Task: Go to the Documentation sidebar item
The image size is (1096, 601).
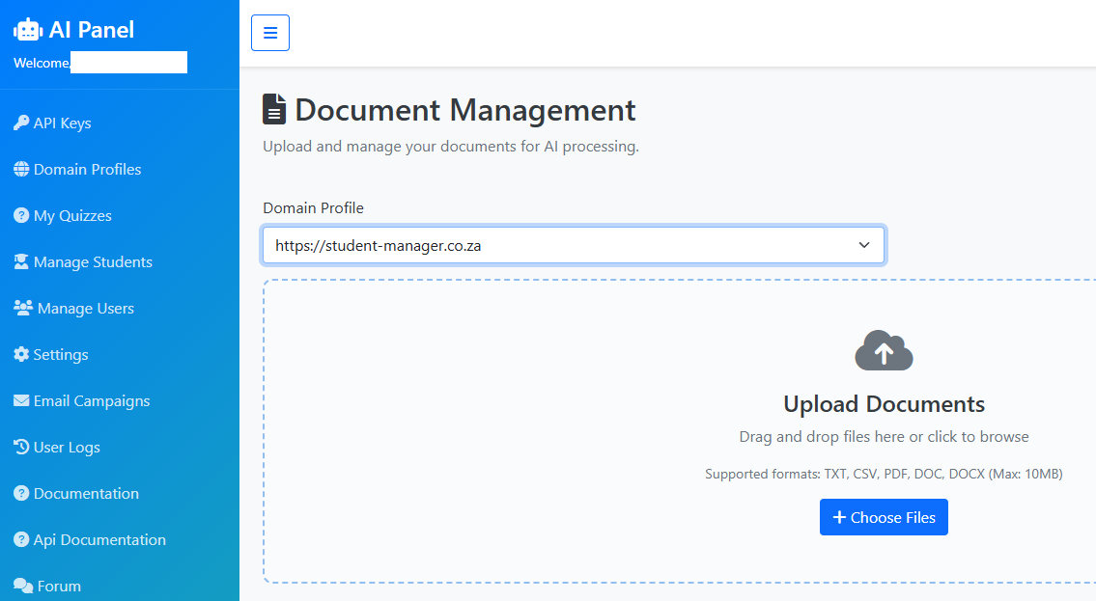Action: 86,494
